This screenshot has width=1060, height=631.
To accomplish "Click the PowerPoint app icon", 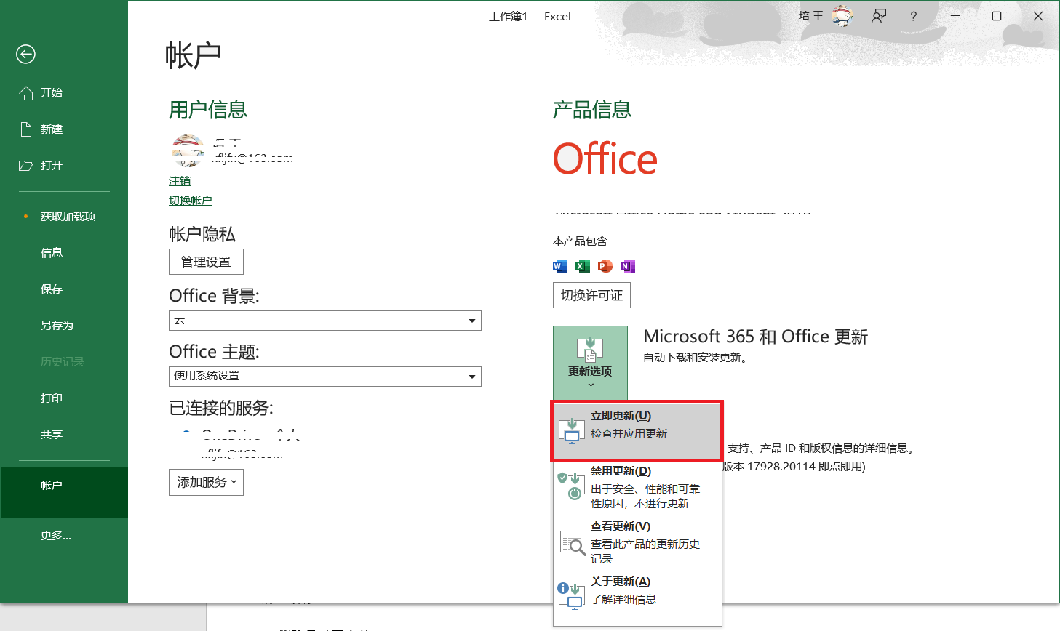I will tap(605, 266).
